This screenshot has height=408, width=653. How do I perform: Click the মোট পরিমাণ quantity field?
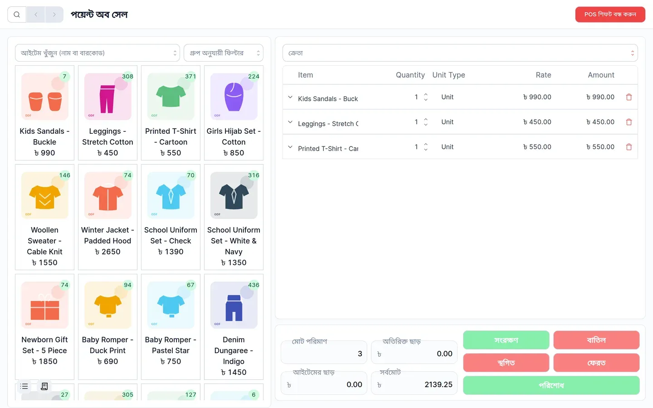(324, 353)
